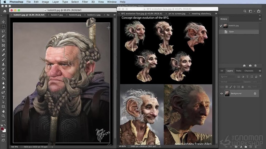Viewport: 266px width, 149px height.
Task: Open the workspace switcher dropdown
Action: point(251,11)
